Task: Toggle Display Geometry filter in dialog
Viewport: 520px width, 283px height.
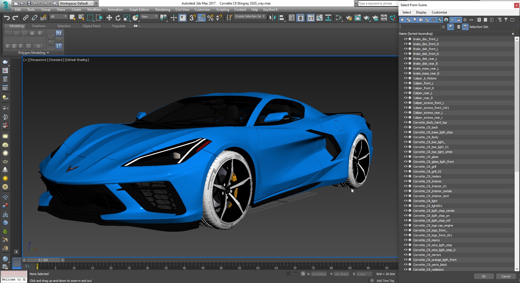Action: [x=402, y=20]
